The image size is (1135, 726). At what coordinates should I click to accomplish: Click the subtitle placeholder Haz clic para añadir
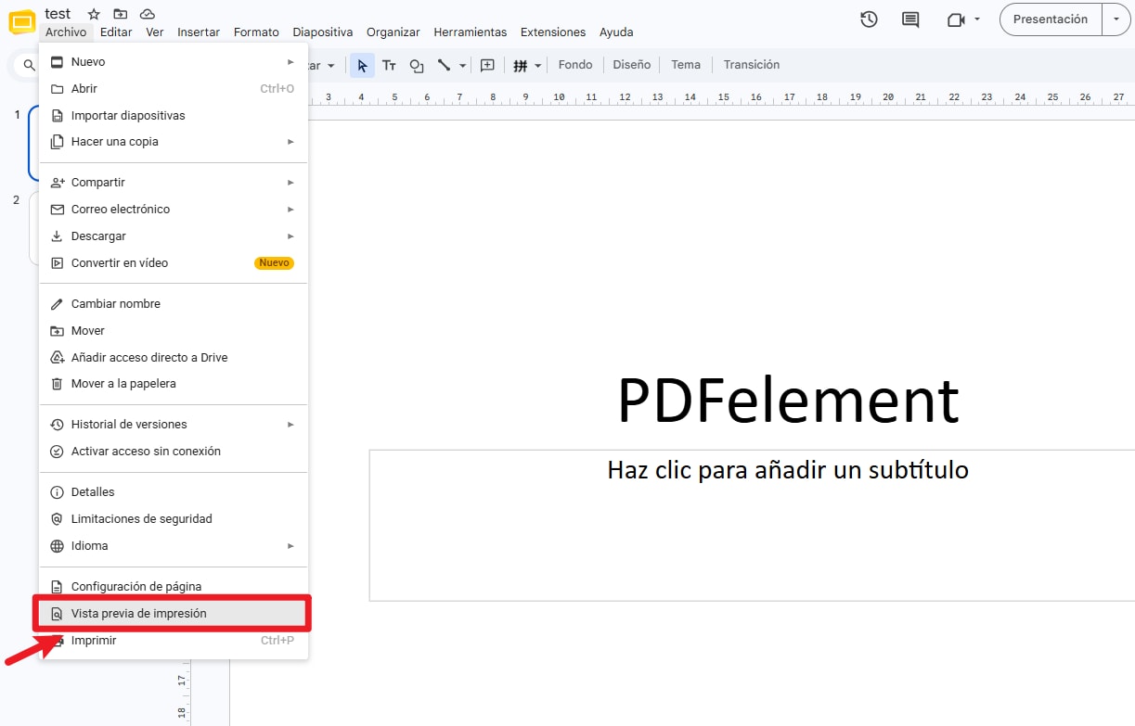(788, 470)
